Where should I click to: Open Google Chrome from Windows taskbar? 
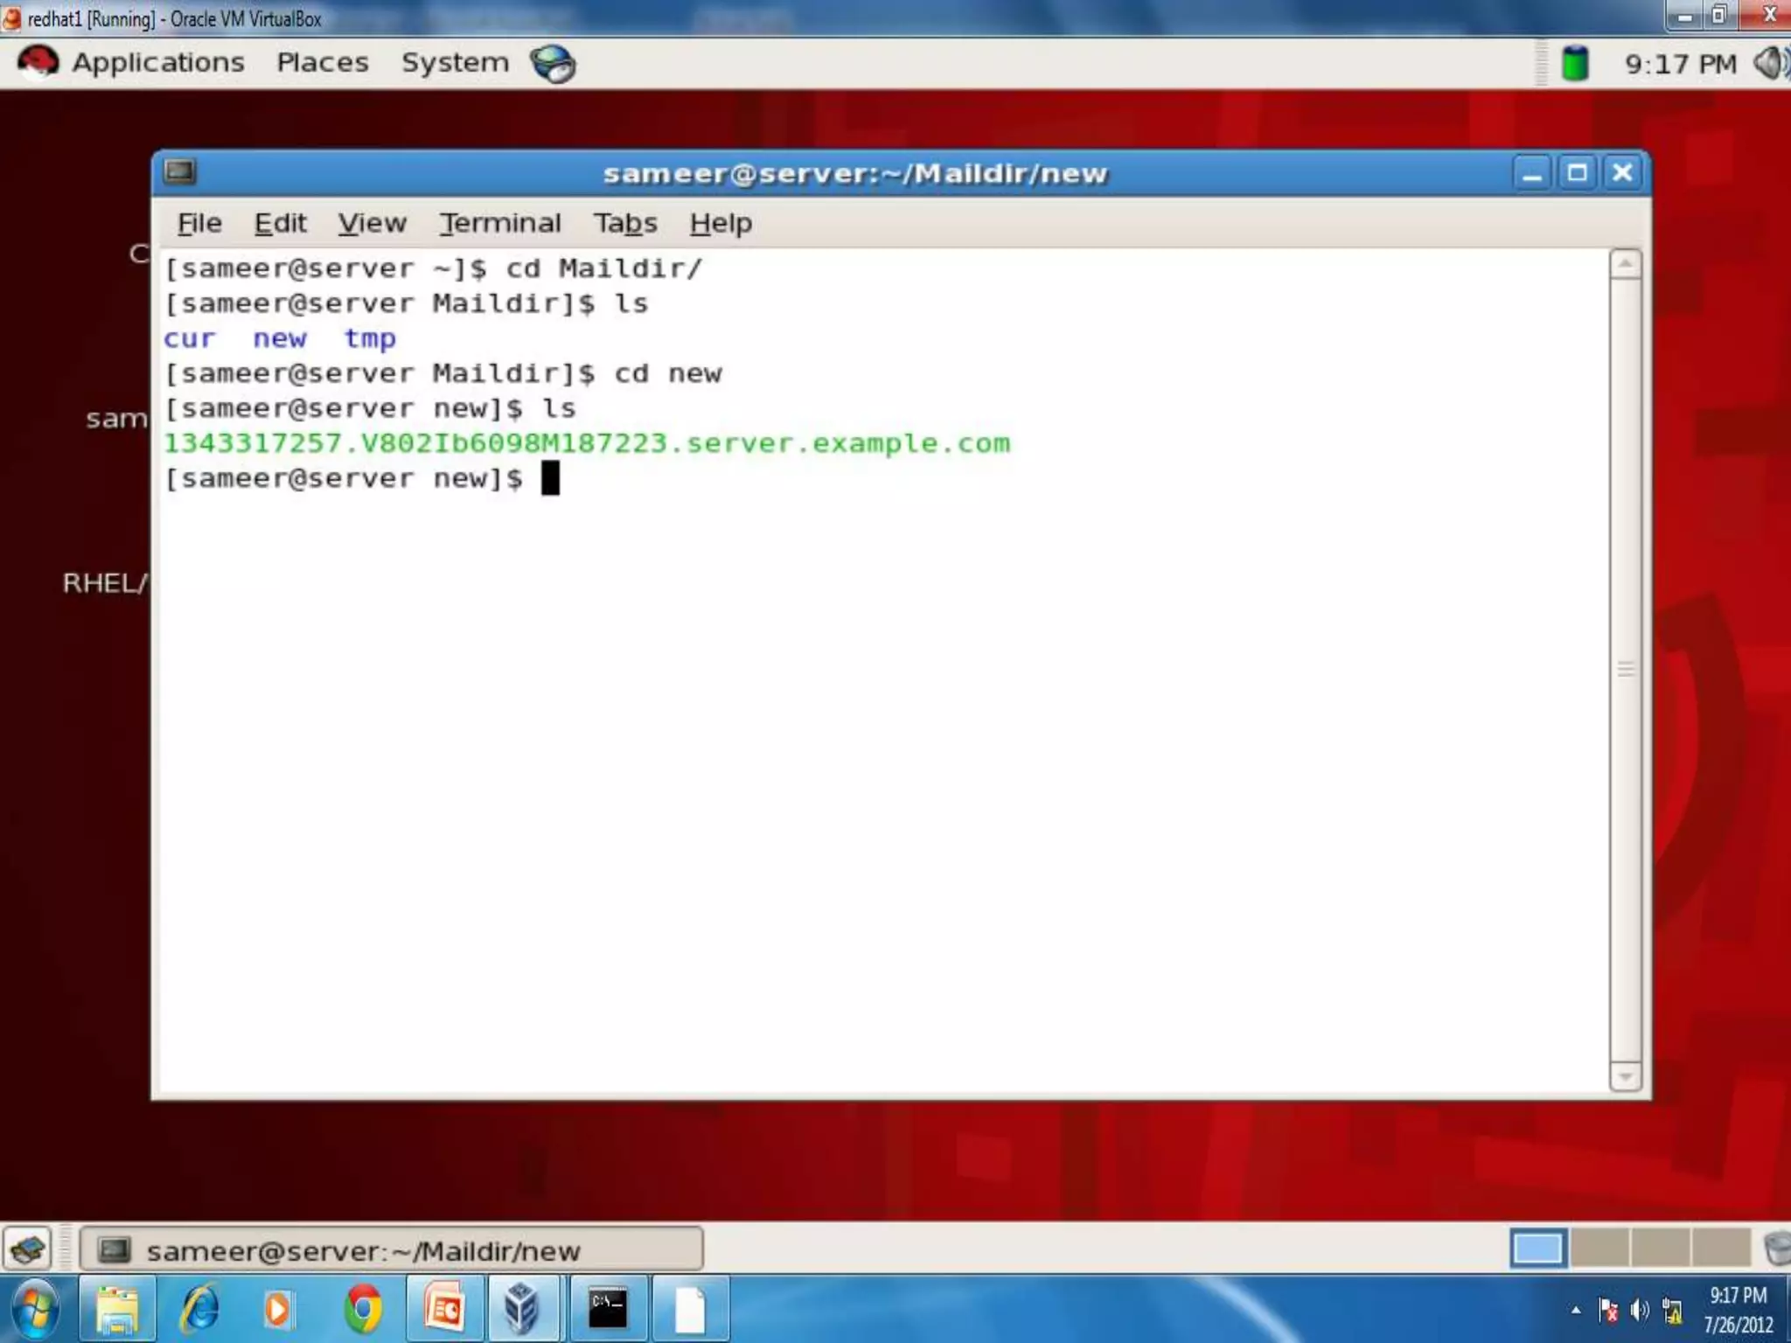(x=363, y=1309)
